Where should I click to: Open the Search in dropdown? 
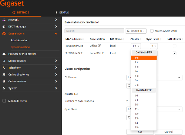click(136, 31)
